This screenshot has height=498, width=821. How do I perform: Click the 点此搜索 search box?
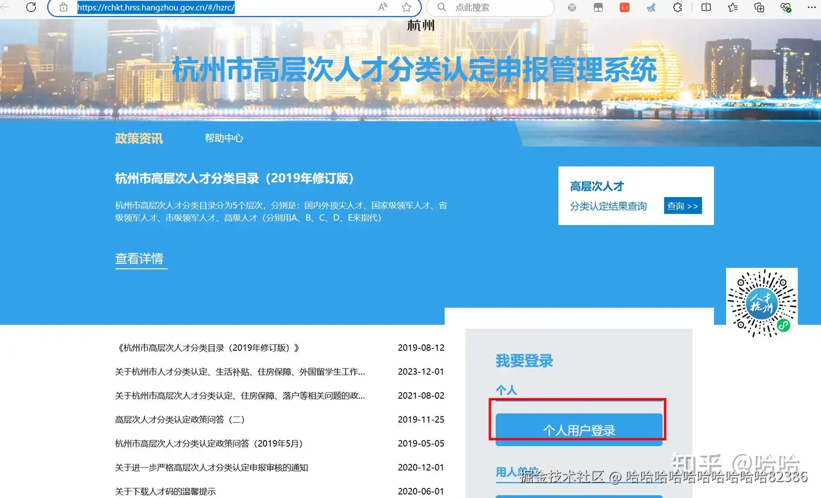pos(490,7)
